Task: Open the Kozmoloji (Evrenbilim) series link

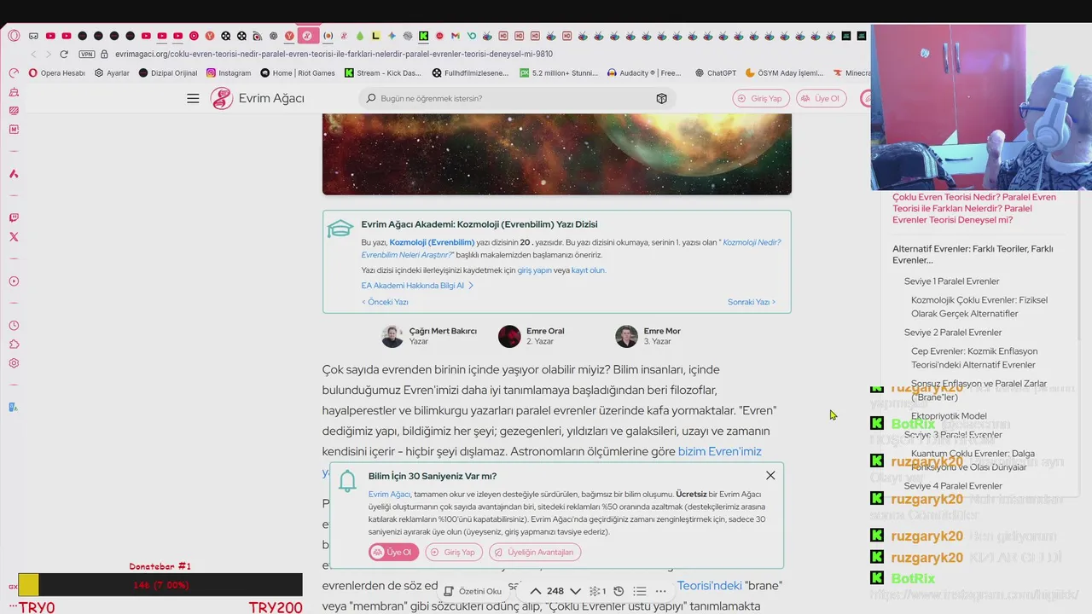Action: [433, 242]
